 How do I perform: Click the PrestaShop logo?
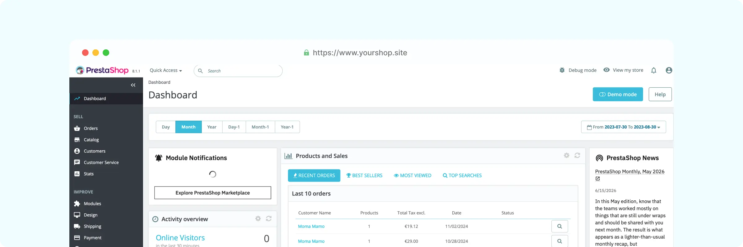pyautogui.click(x=102, y=70)
